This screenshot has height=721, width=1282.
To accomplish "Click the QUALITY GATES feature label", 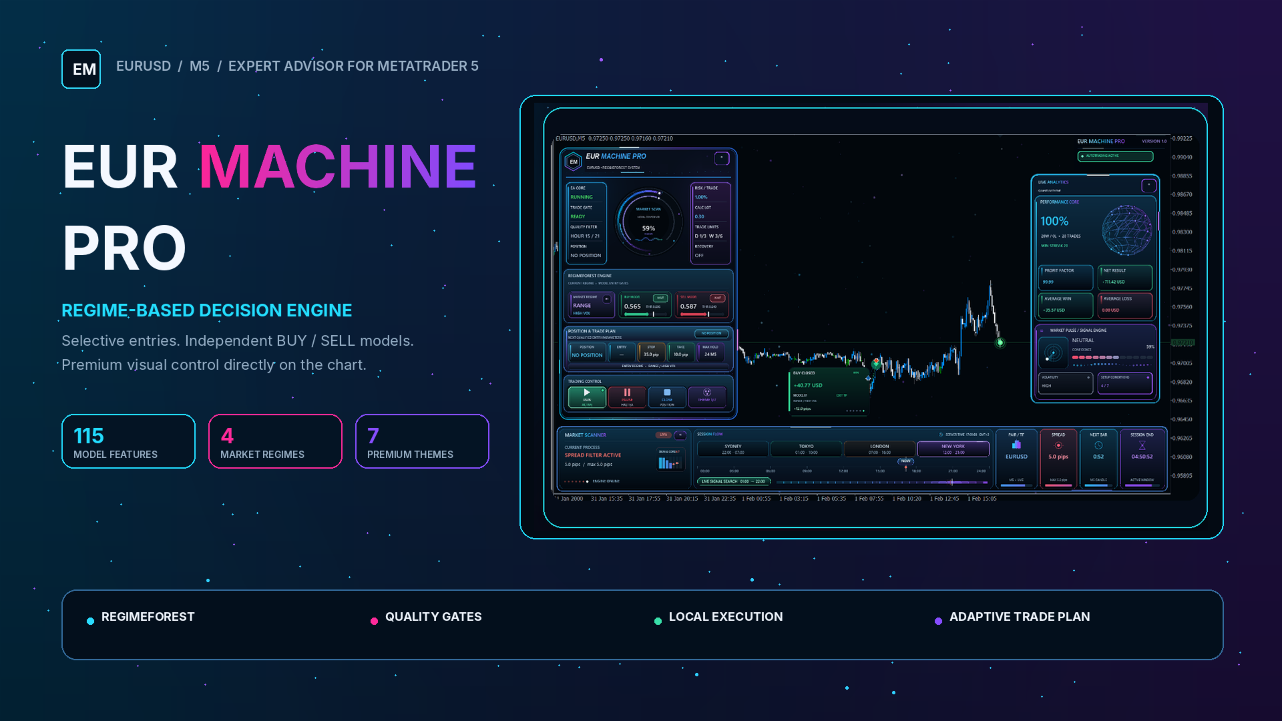I will pos(433,617).
